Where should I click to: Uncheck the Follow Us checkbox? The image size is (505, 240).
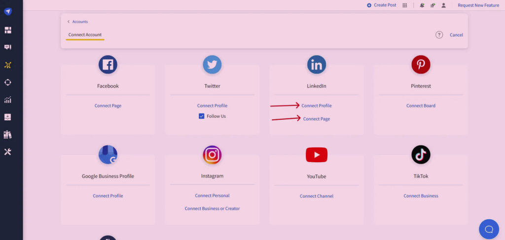pyautogui.click(x=202, y=116)
